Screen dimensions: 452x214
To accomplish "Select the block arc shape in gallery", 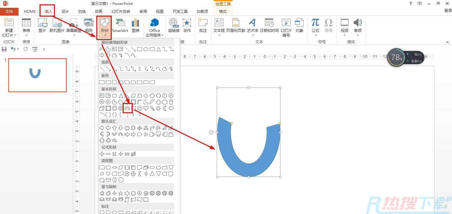I will click(127, 108).
